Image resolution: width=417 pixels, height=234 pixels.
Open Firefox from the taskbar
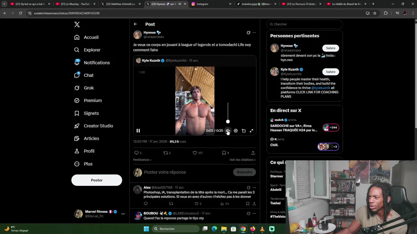(253, 229)
